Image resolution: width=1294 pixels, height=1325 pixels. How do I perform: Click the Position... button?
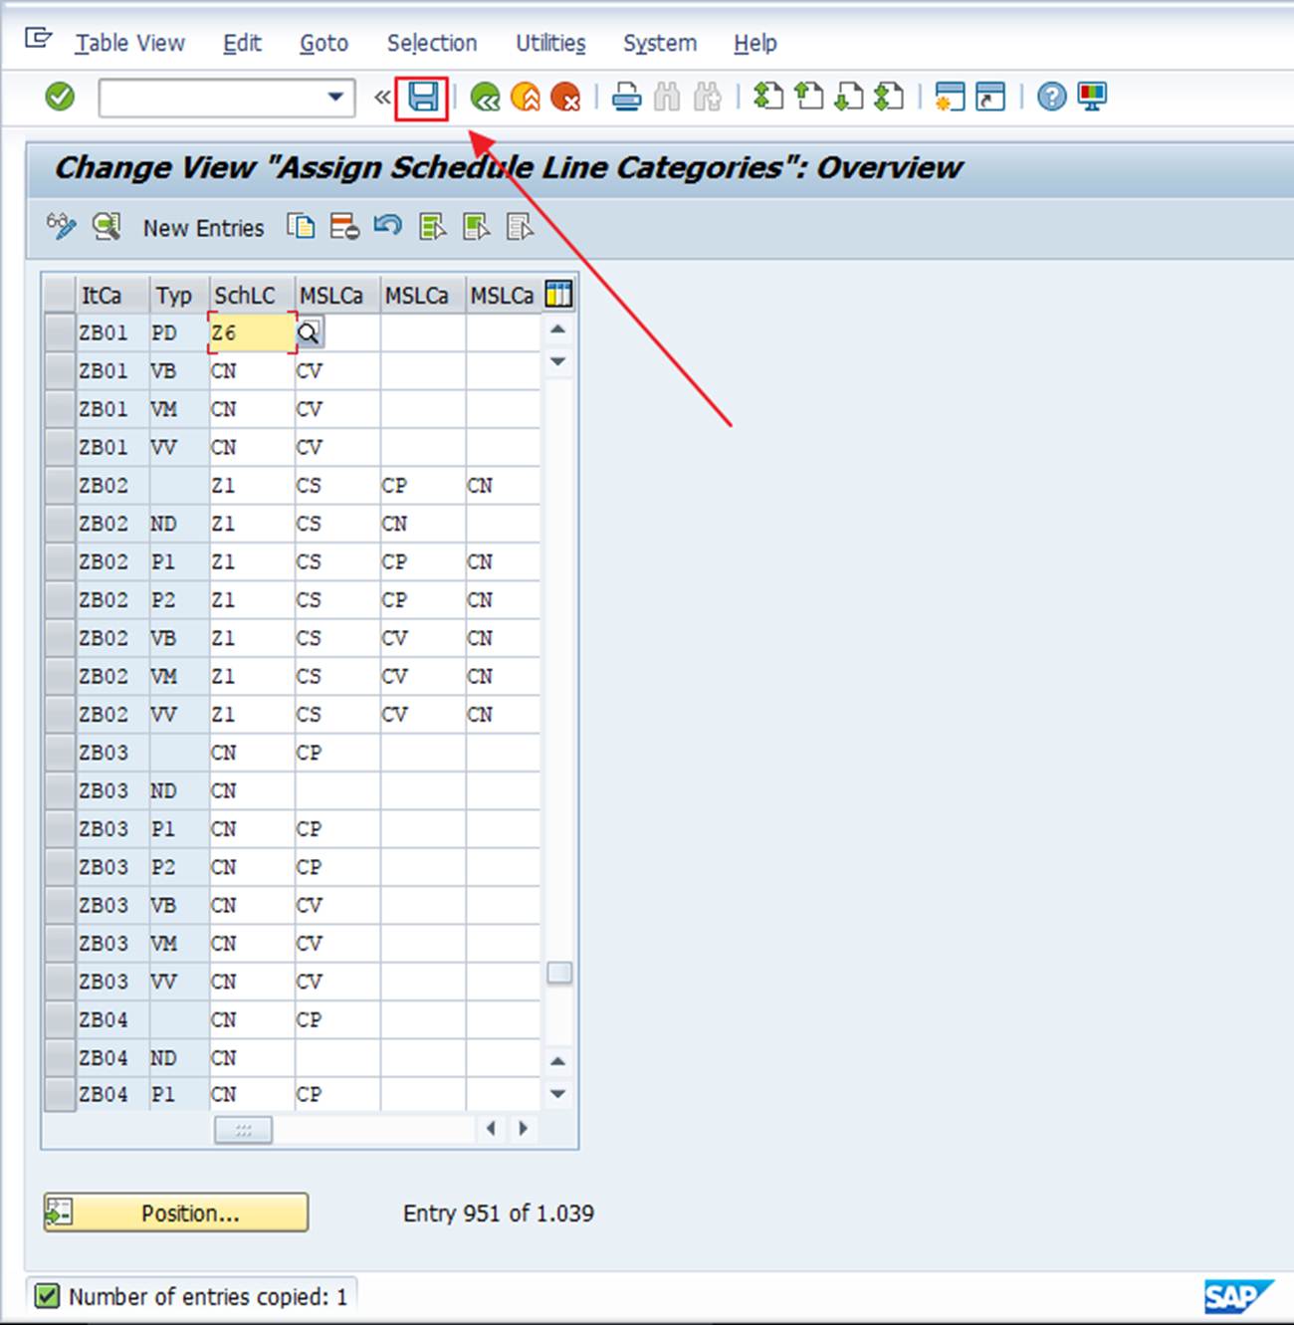coord(176,1213)
